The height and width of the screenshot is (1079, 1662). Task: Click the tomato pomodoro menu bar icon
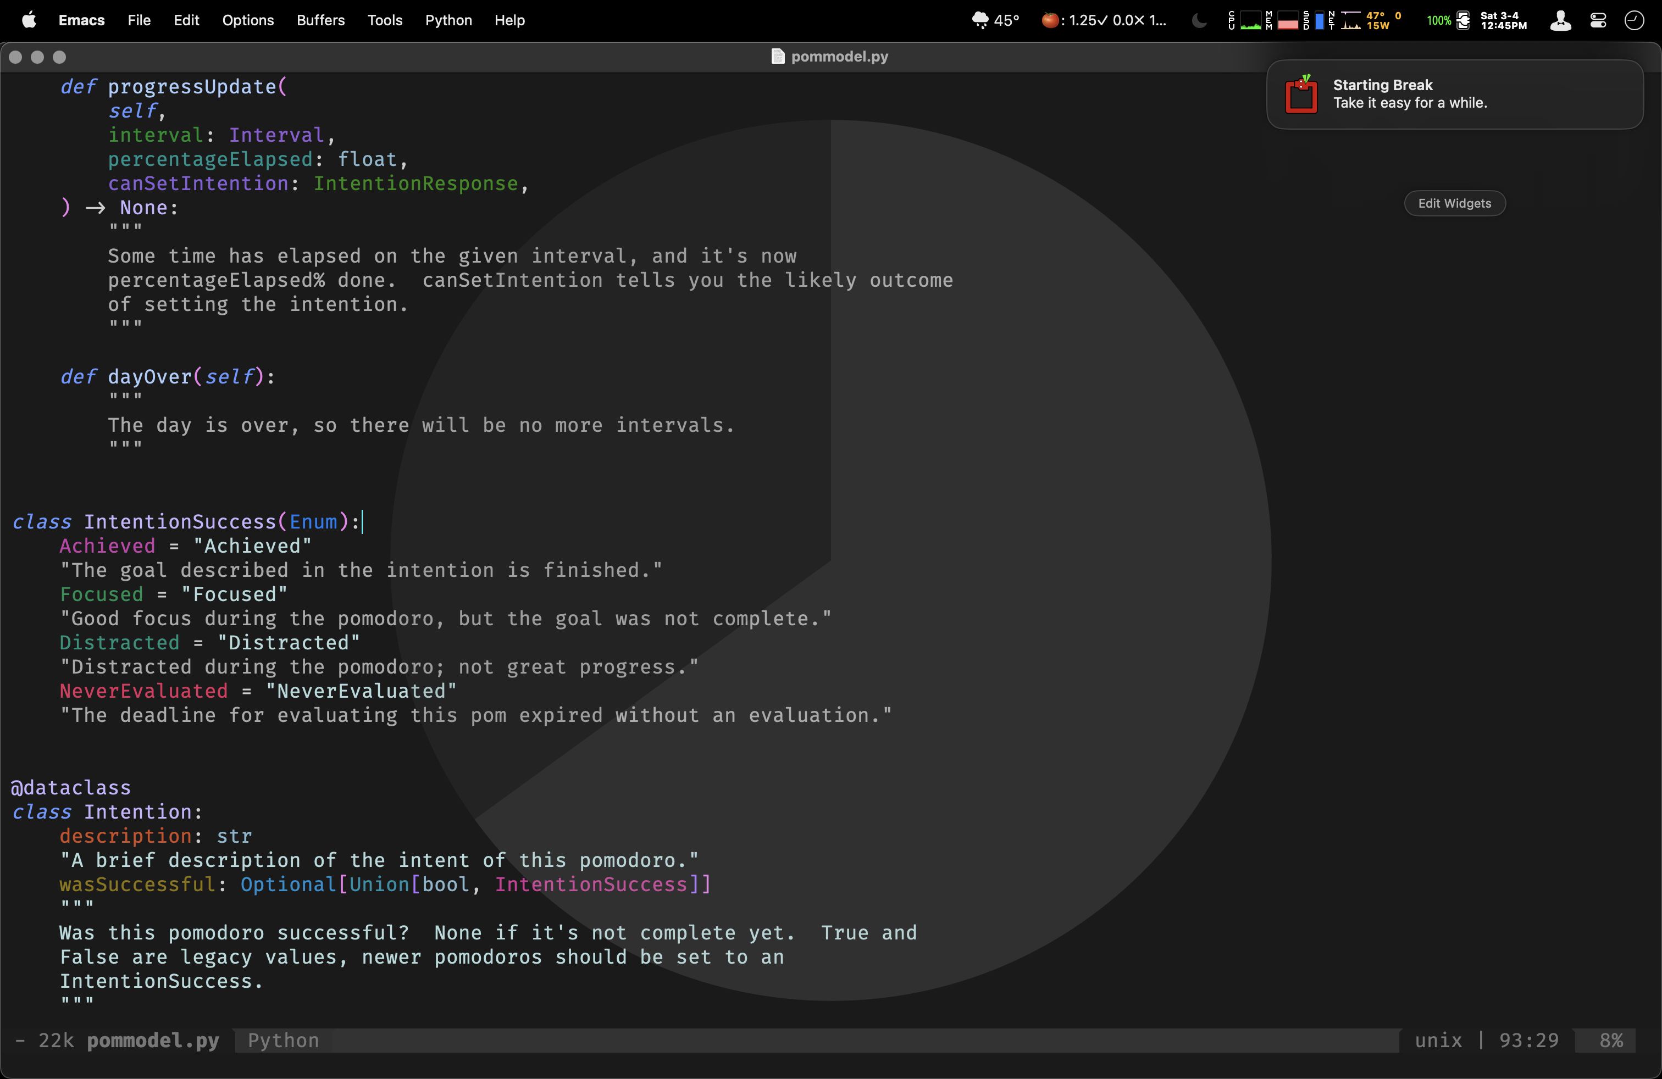point(1050,20)
